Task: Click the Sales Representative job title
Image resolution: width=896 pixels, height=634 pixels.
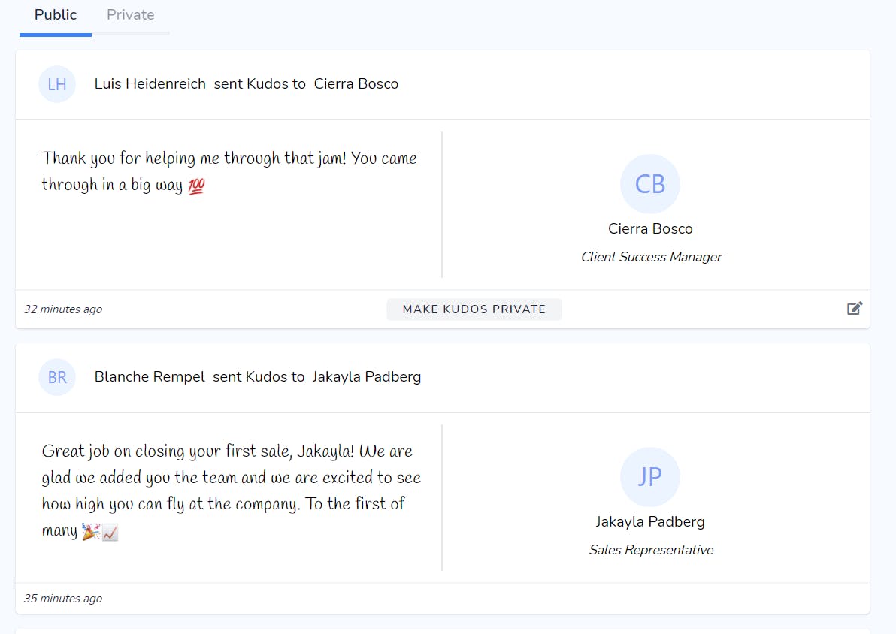Action: click(x=651, y=550)
